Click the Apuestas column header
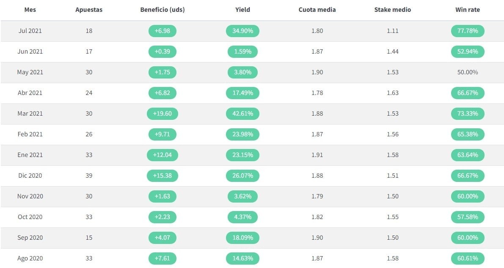Viewport: 504px width, 268px height. [89, 10]
